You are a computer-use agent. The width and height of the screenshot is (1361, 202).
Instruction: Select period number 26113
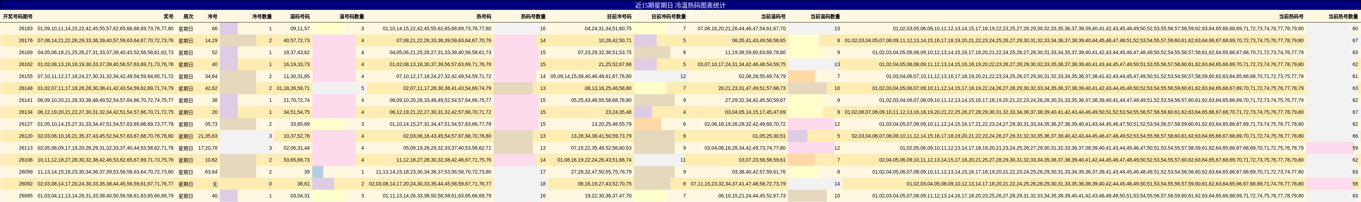(25, 148)
